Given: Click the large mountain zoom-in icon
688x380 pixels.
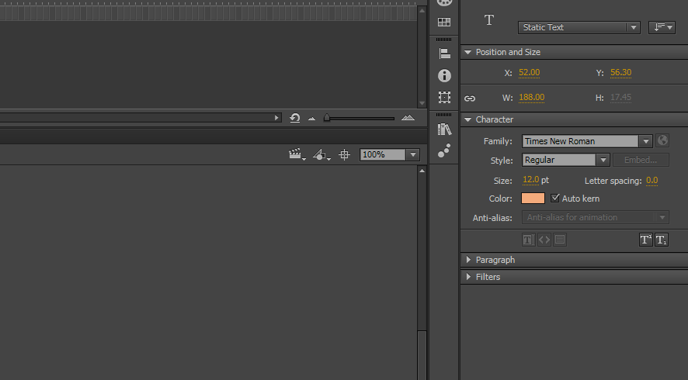Looking at the screenshot, I should pyautogui.click(x=408, y=117).
